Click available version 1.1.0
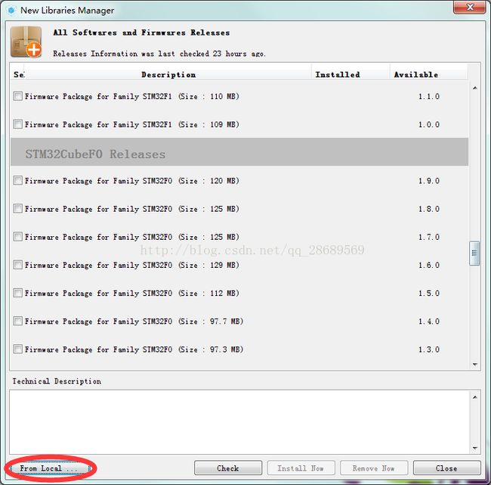The width and height of the screenshot is (491, 485). click(x=429, y=96)
